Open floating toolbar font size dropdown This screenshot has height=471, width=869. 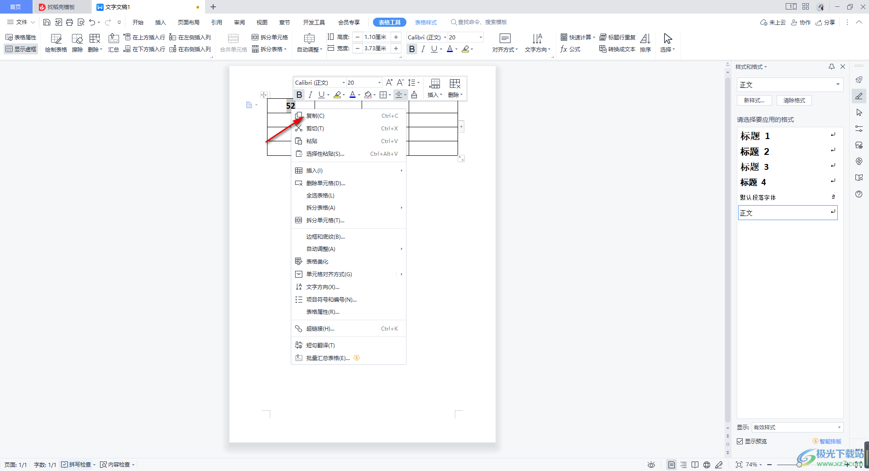pyautogui.click(x=379, y=82)
